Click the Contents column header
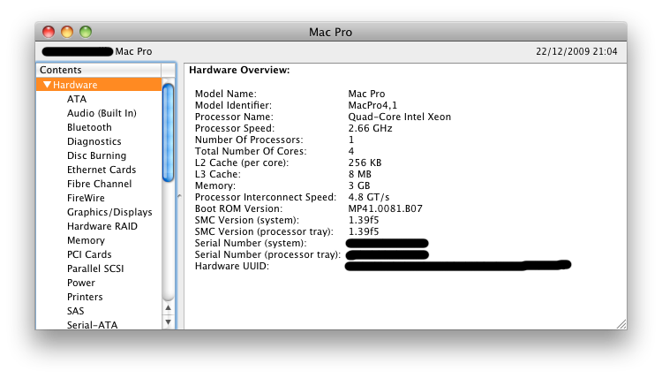 pos(98,70)
